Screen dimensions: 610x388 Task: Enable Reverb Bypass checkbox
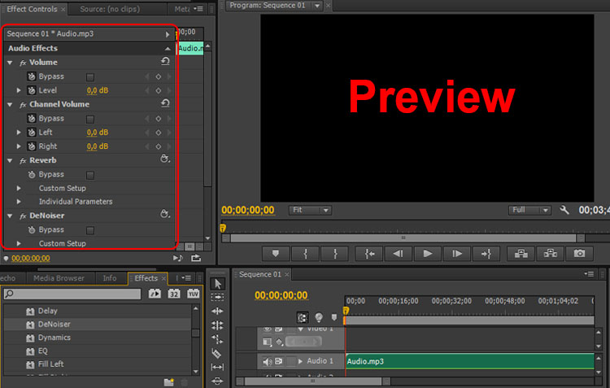[90, 175]
